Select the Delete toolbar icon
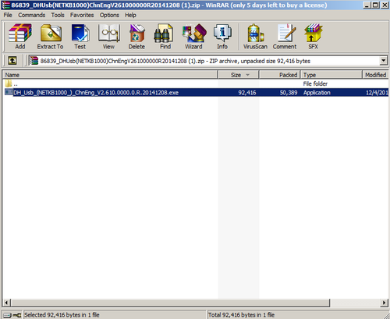 (x=136, y=37)
